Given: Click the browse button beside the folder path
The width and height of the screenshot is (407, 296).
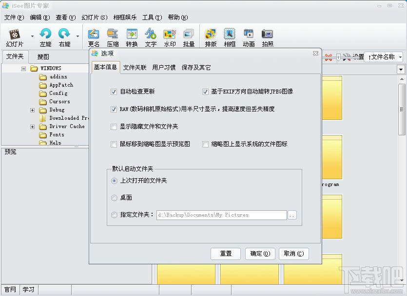Looking at the screenshot, I should tap(292, 215).
